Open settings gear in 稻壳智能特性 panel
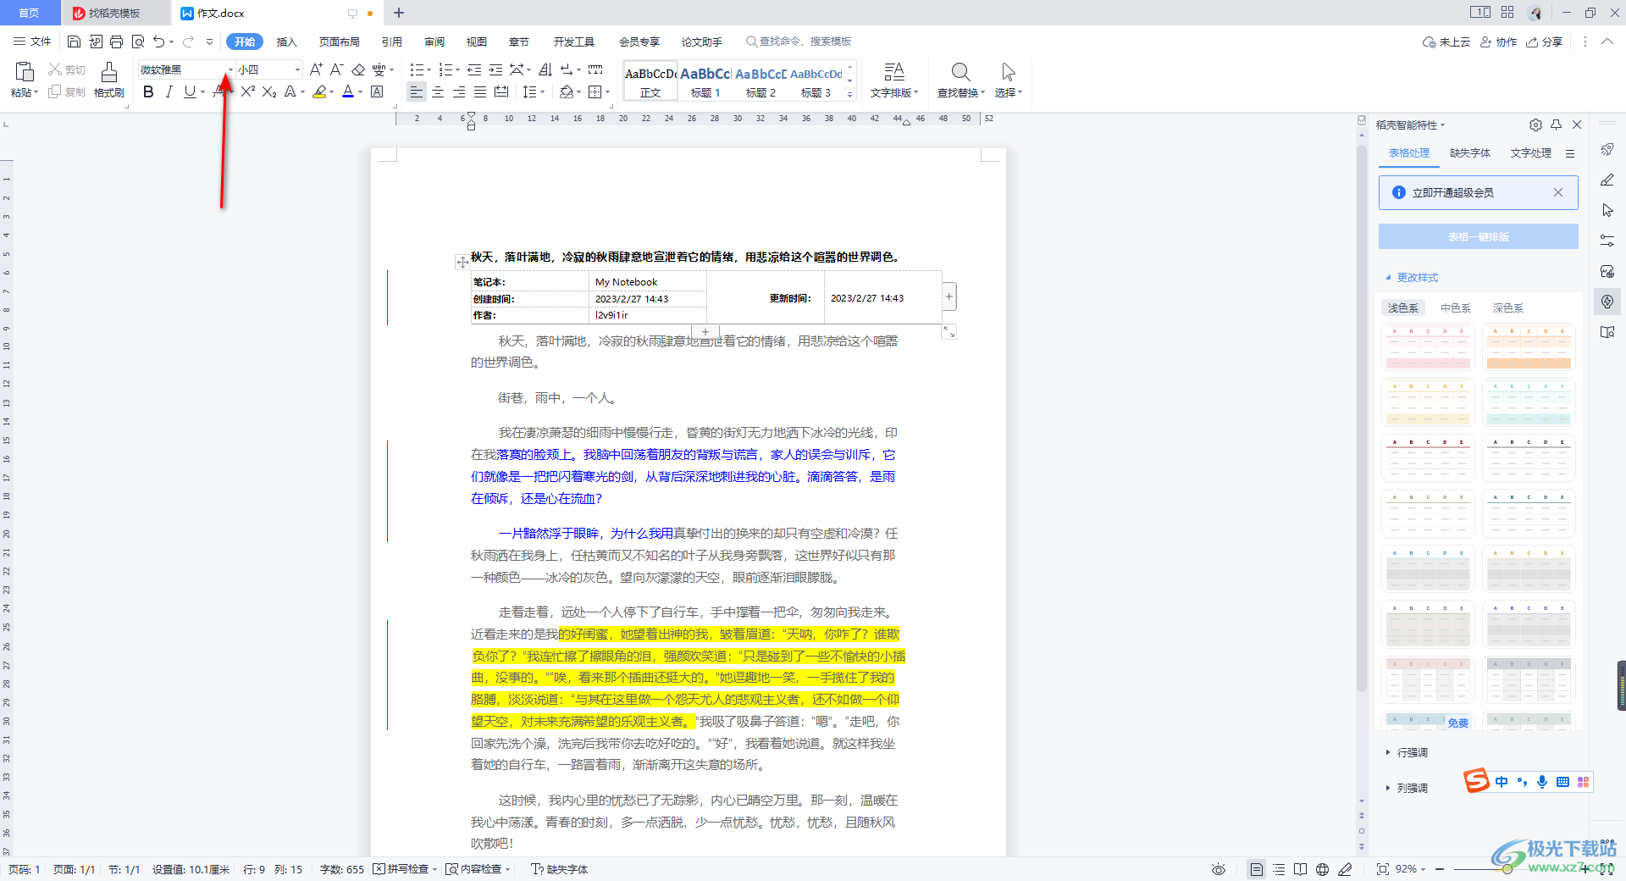This screenshot has width=1626, height=881. (x=1535, y=125)
